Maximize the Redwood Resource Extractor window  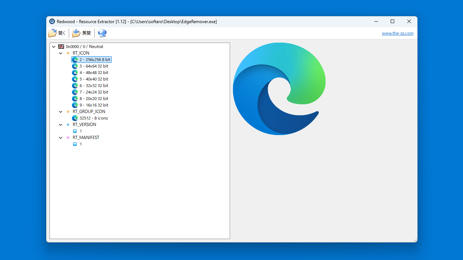(392, 22)
